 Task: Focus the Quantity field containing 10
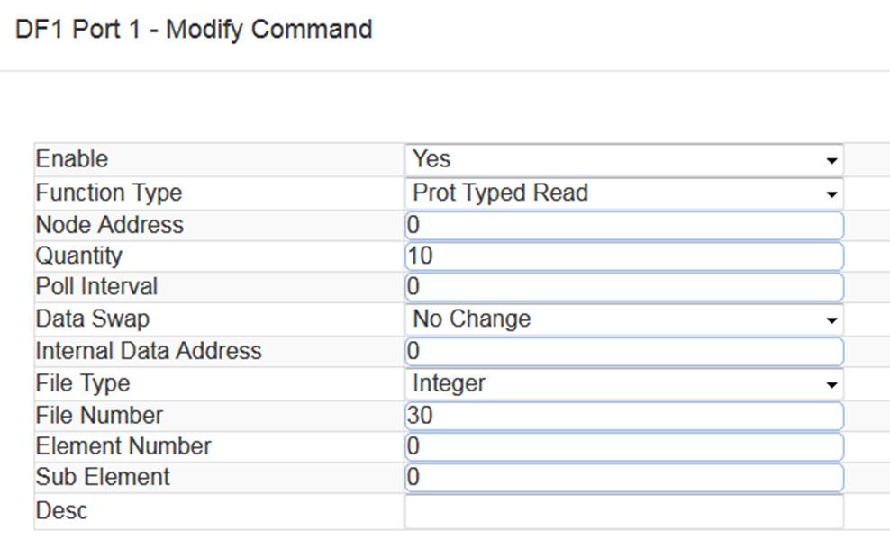pos(623,256)
